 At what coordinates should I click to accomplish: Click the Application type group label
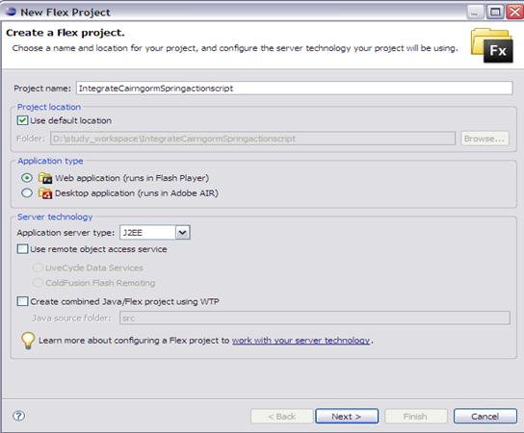[50, 161]
